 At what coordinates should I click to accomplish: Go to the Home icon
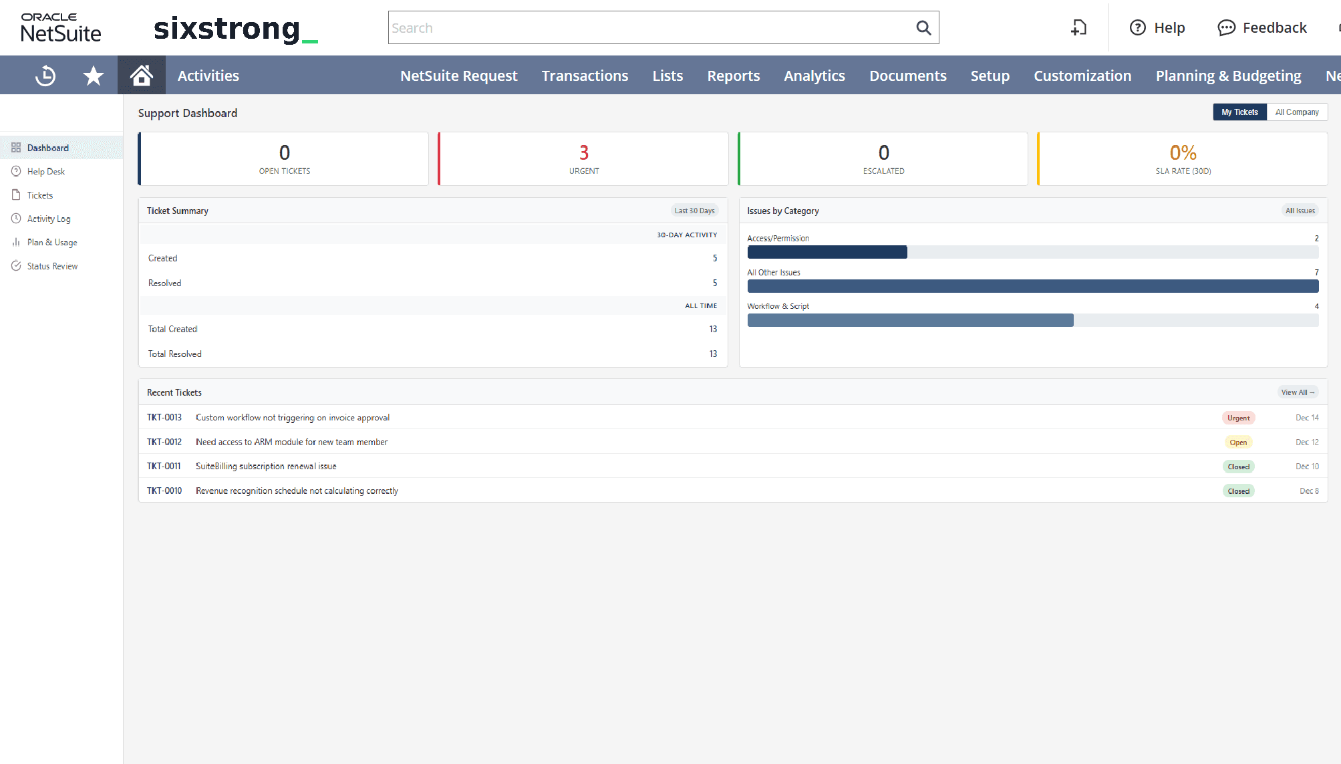(141, 76)
